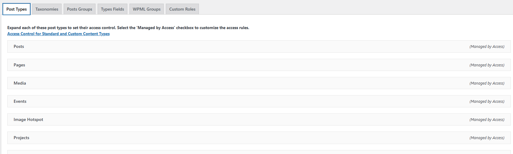Screen dimensions: 513x154
Task: Click Managed by Access label on Pages row
Action: coord(487,65)
